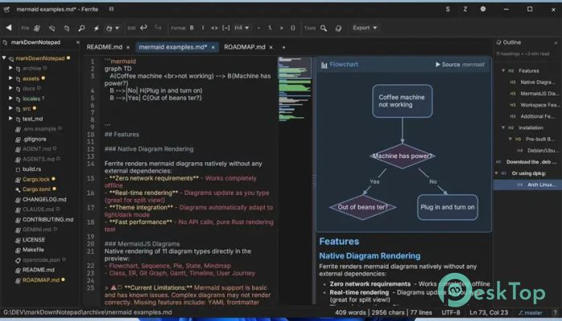Click the icon right of Tools search
562x321 pixels.
(x=338, y=28)
